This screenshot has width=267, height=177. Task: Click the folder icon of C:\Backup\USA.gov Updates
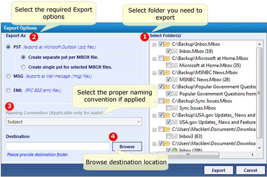167,115
